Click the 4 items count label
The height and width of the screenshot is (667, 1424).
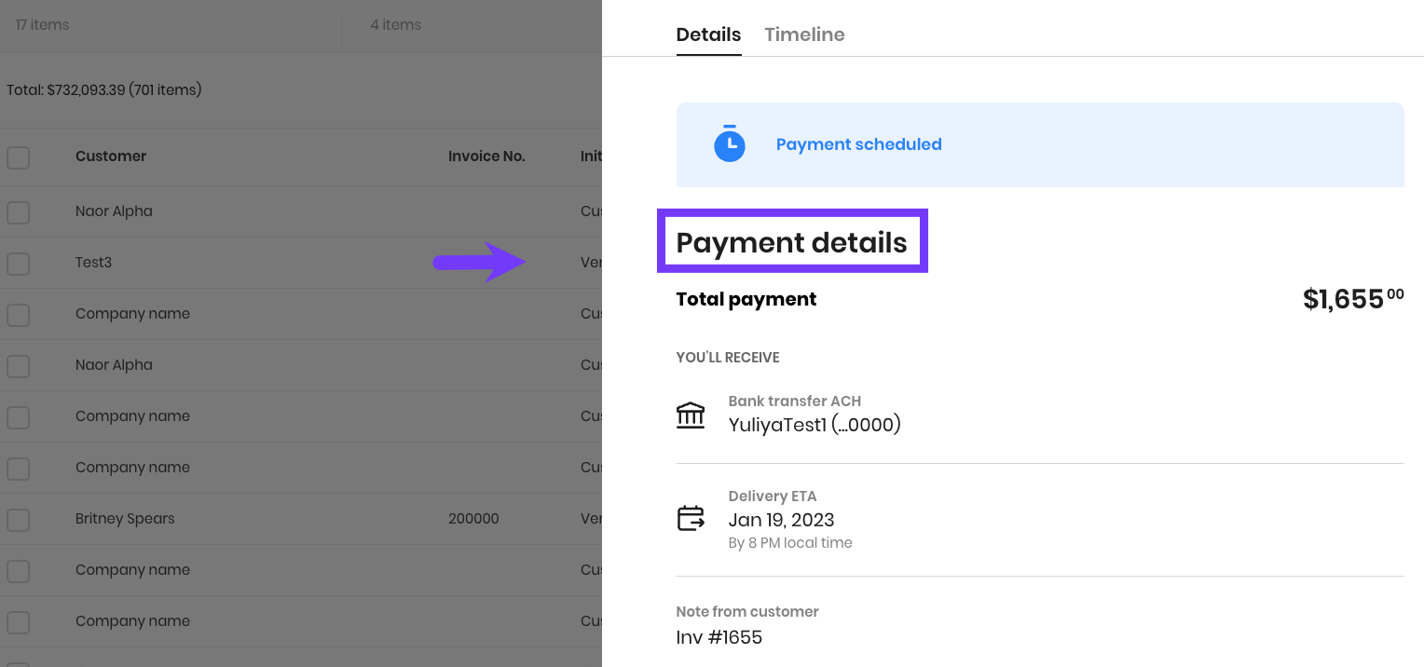(395, 25)
